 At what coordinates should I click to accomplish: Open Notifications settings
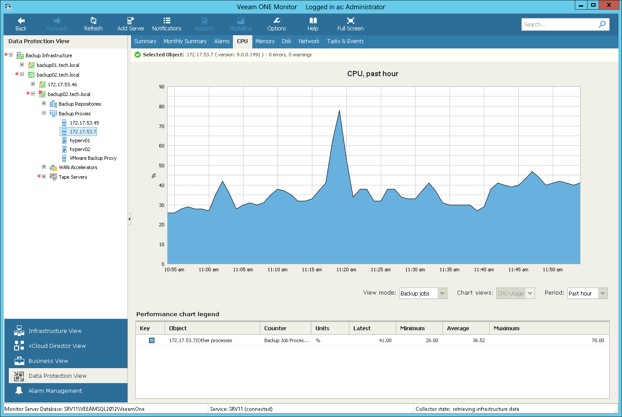tap(167, 24)
